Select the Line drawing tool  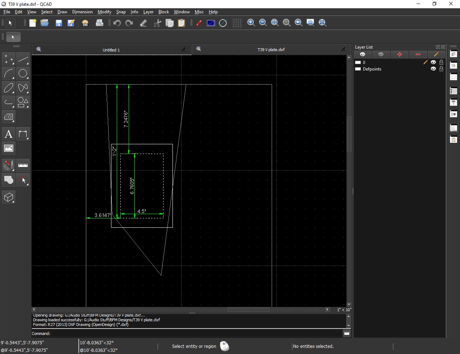pos(23,59)
